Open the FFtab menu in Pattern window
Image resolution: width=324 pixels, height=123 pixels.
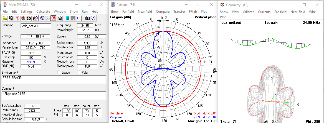[193, 12]
